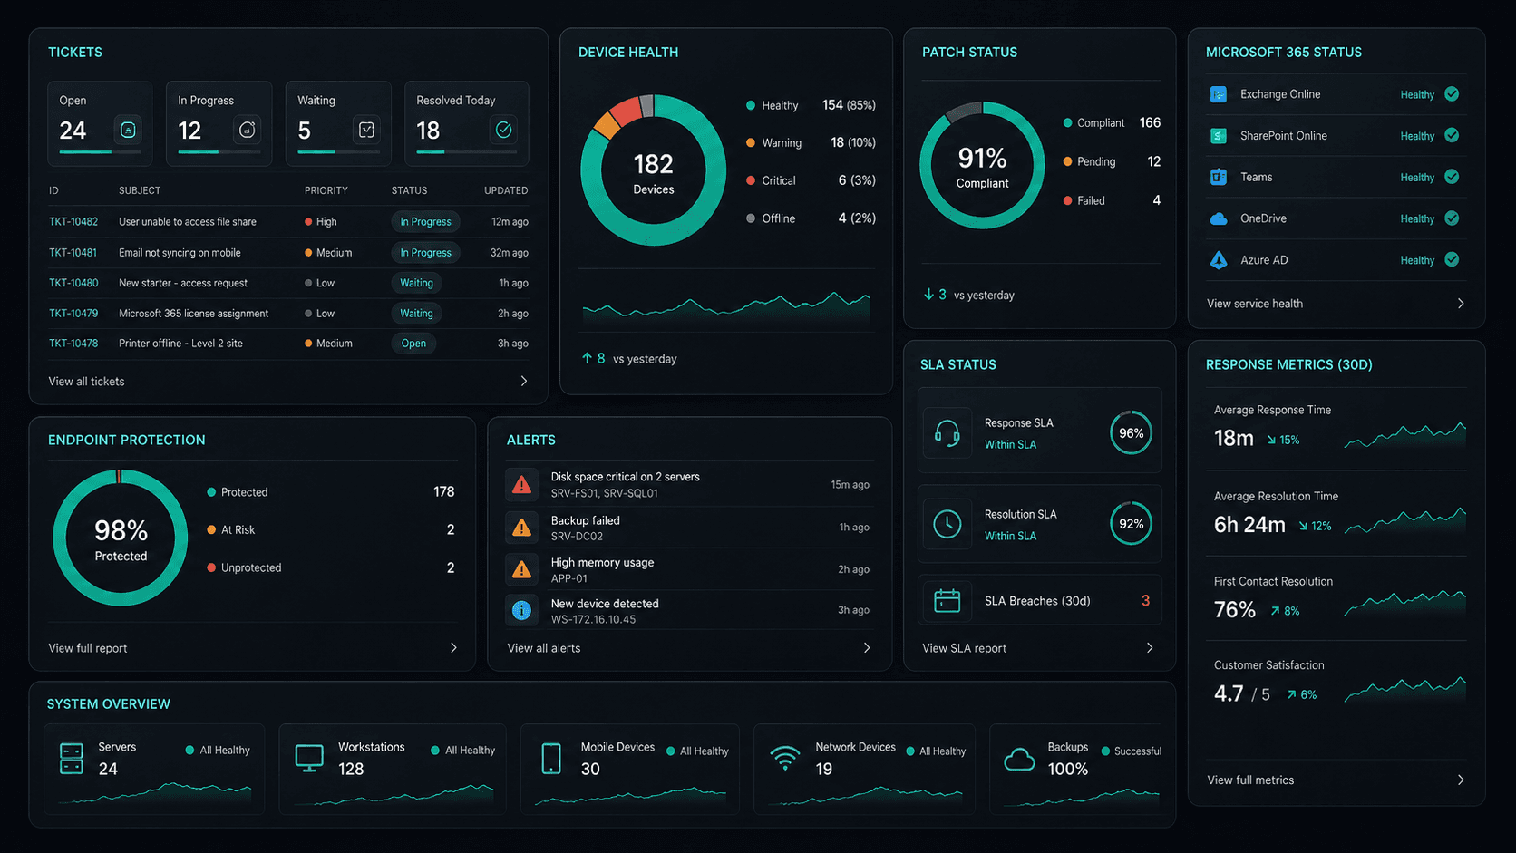Click the red disk space critical alert icon
The height and width of the screenshot is (853, 1516).
(521, 485)
